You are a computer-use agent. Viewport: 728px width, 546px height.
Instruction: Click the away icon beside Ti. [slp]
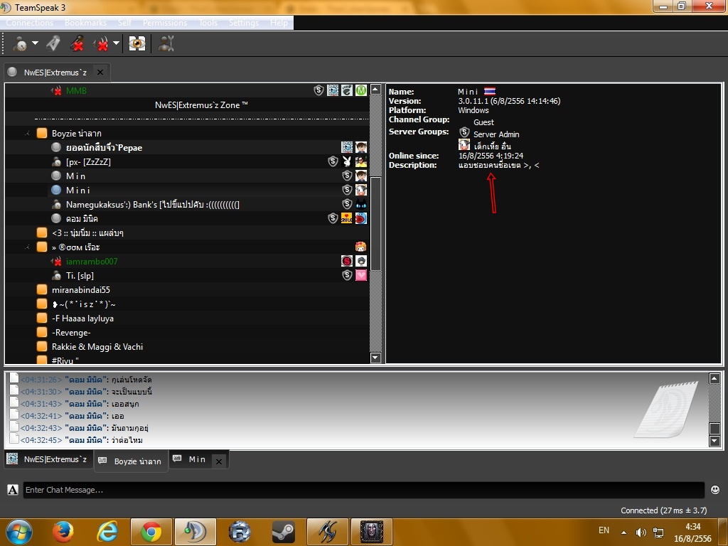tap(56, 276)
